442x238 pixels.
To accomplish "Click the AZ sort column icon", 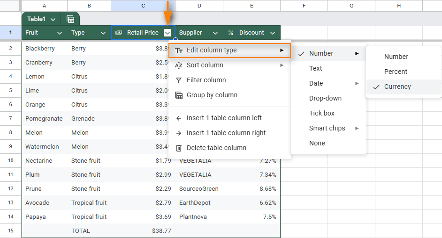I will 178,65.
